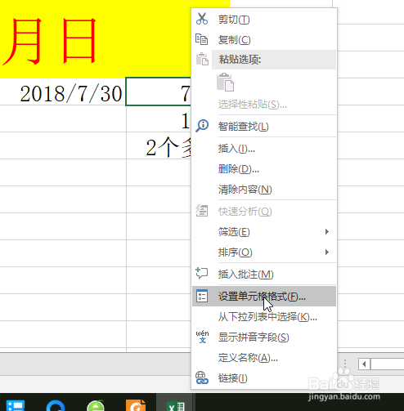Select 从下拉列表中选择(K)... entry
The image size is (404, 411).
click(x=264, y=316)
